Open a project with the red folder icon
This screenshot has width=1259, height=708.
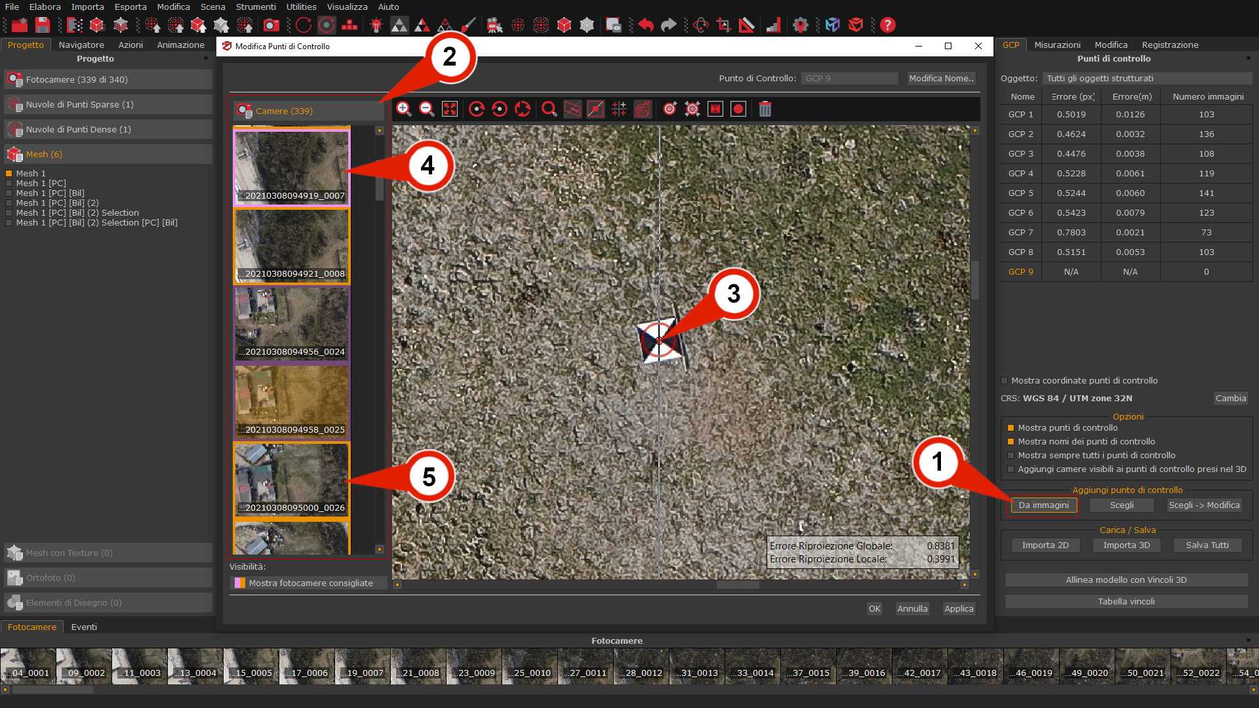(20, 25)
